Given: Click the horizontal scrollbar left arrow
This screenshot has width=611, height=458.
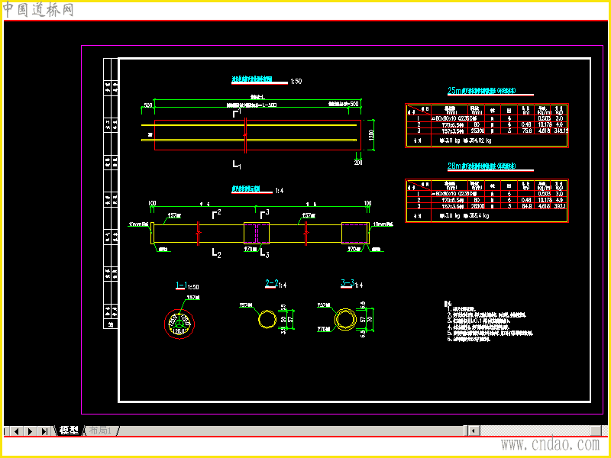Looking at the screenshot, I should pos(474,431).
